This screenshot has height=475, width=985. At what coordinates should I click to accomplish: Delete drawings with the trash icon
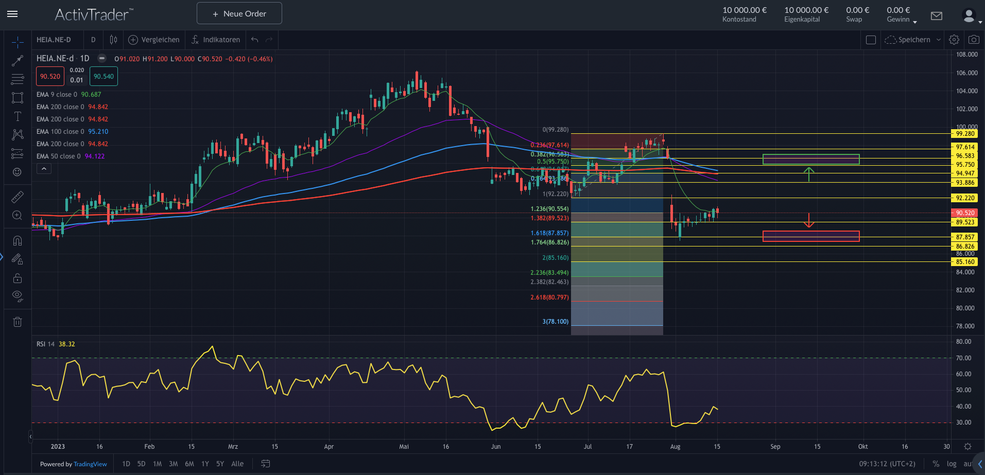point(18,322)
